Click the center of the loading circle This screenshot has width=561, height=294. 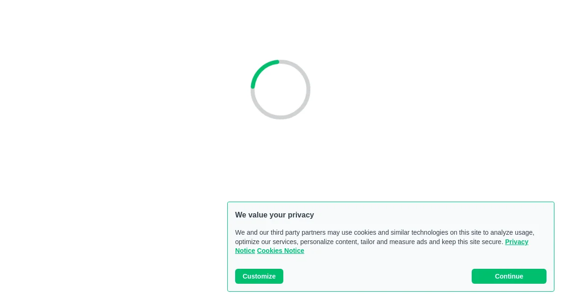coord(280,90)
